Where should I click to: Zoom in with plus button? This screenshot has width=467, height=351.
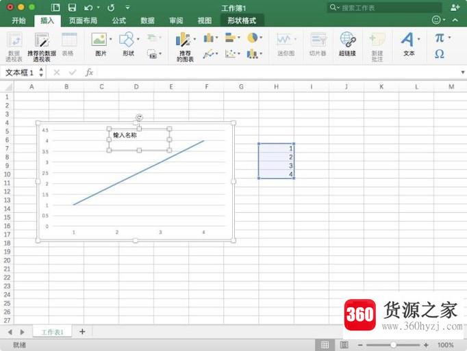[x=426, y=345]
